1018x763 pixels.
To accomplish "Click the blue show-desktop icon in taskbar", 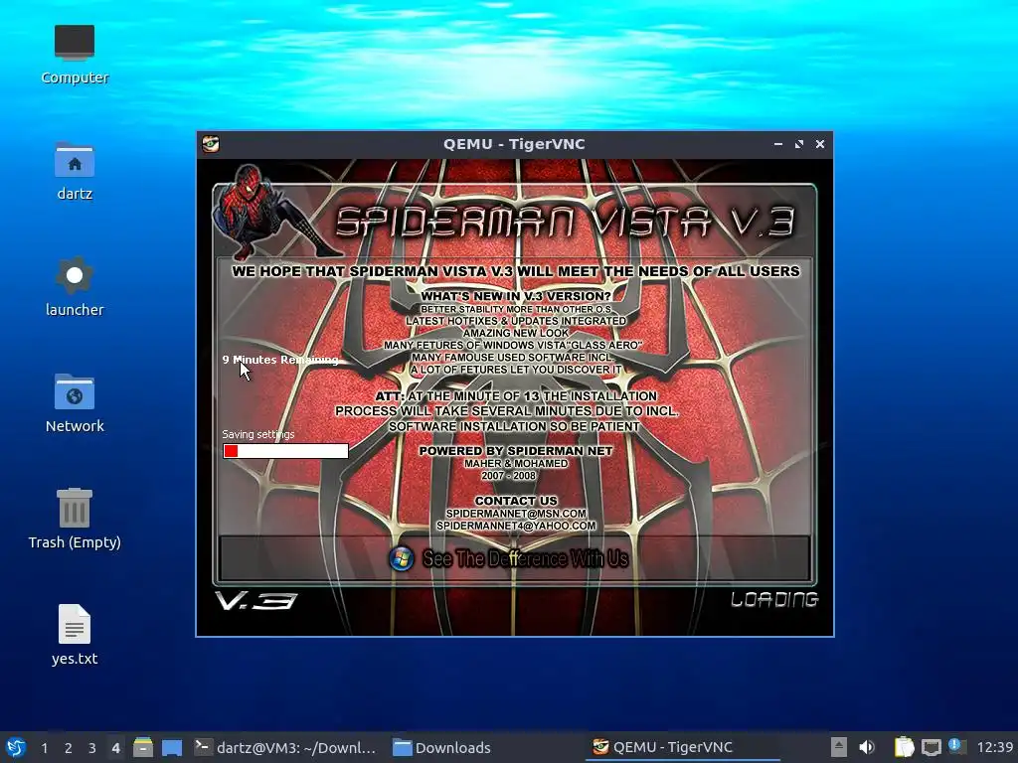I will pos(171,747).
